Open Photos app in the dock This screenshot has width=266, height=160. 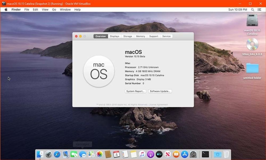click(x=99, y=154)
